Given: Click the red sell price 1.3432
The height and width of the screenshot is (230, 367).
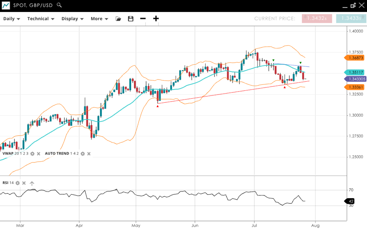Looking at the screenshot, I should click(x=317, y=19).
